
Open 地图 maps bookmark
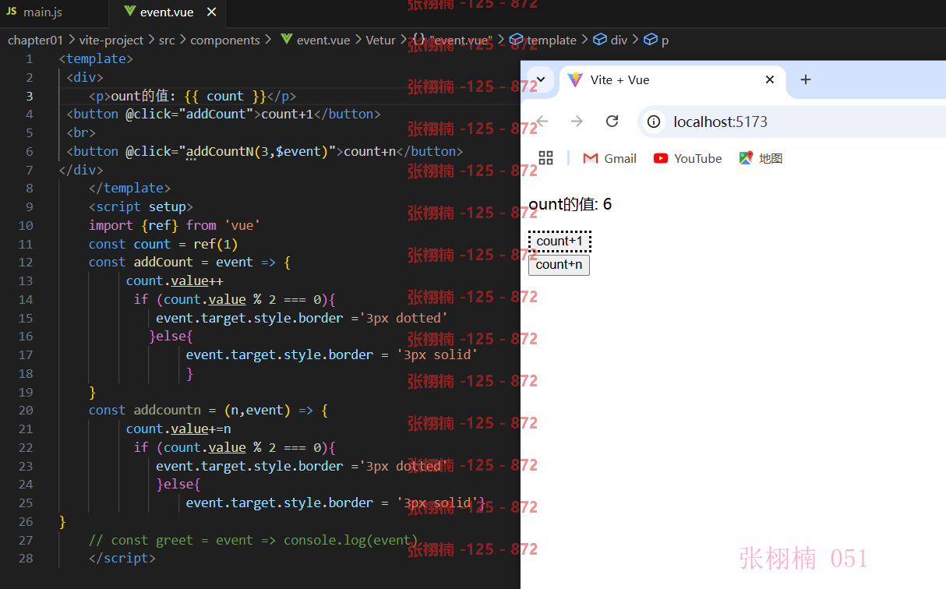pyautogui.click(x=761, y=158)
